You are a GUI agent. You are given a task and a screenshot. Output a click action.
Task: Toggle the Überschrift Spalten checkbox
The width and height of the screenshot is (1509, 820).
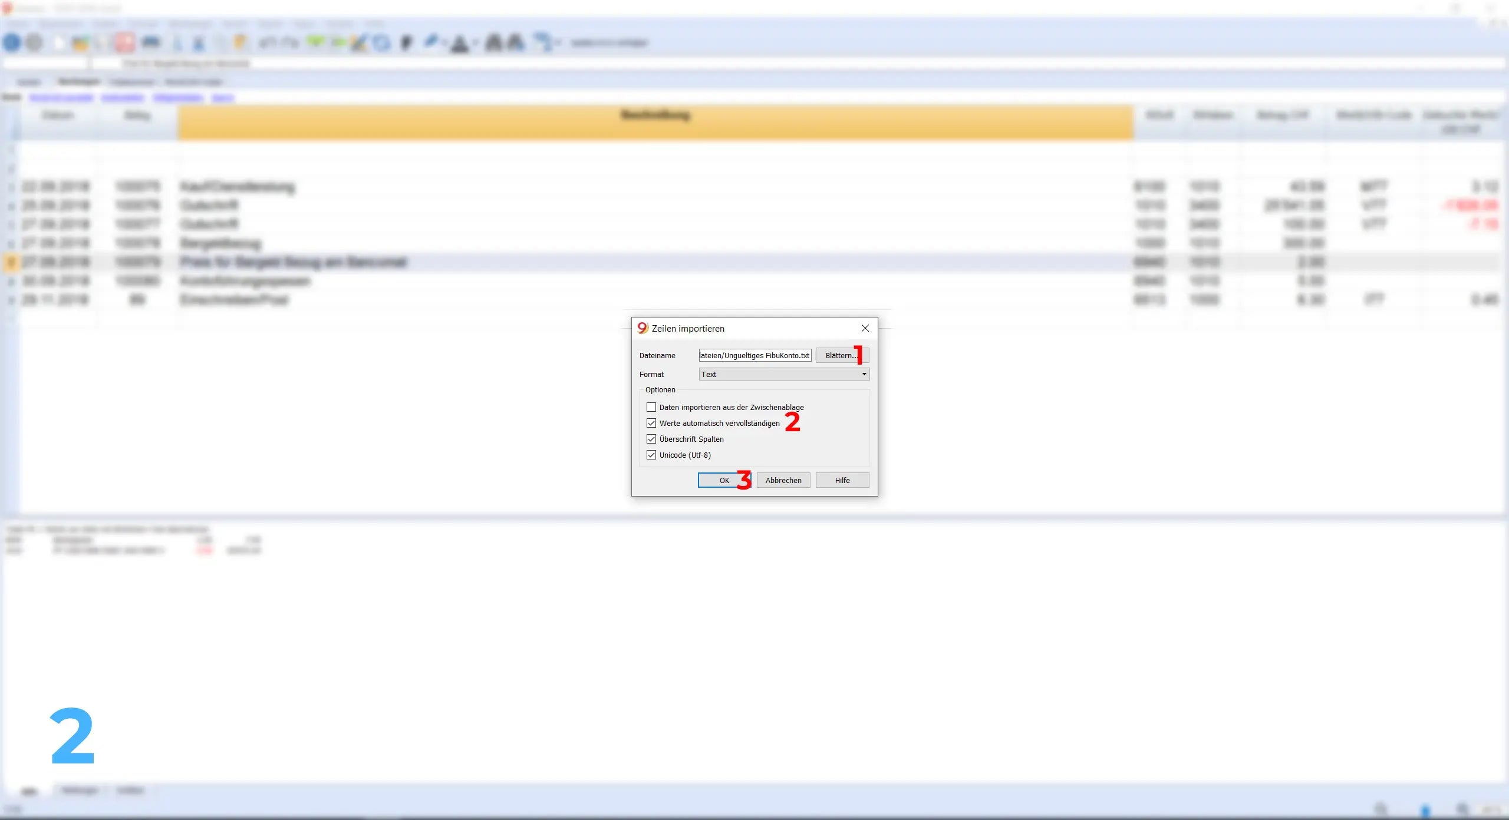(651, 439)
